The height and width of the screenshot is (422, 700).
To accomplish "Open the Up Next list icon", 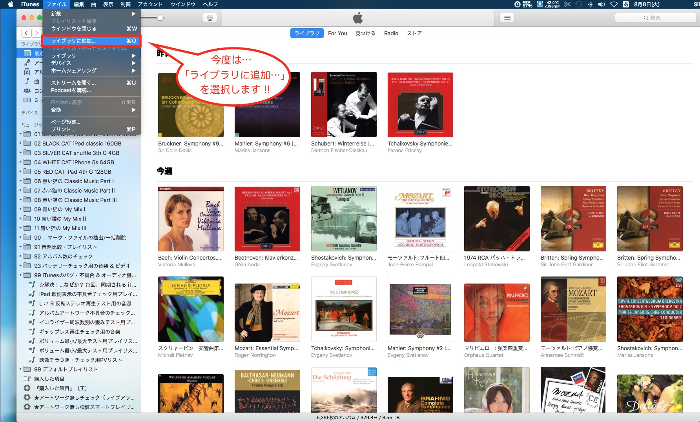I will point(507,18).
